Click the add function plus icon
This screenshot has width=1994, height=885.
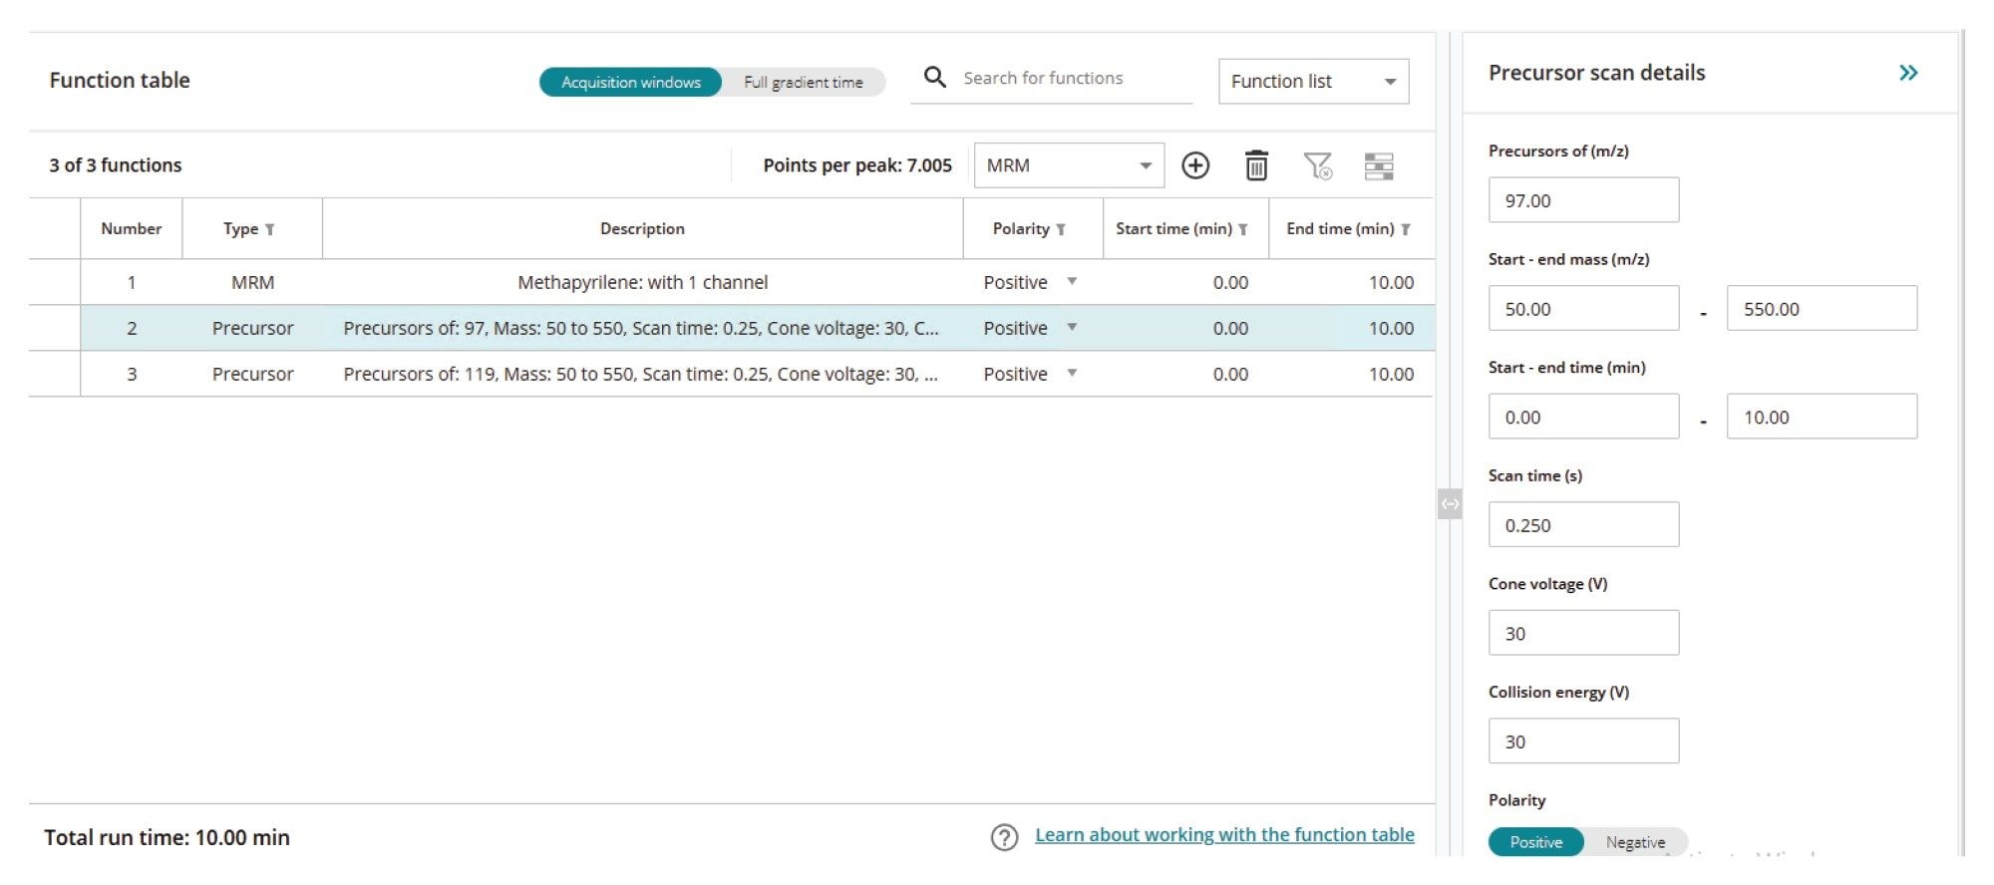[x=1194, y=165]
